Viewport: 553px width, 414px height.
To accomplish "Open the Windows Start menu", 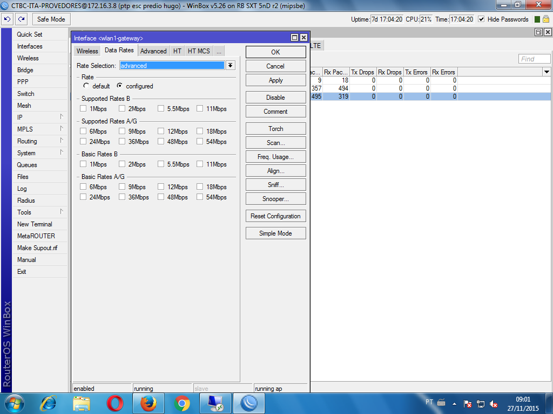I will (15, 403).
